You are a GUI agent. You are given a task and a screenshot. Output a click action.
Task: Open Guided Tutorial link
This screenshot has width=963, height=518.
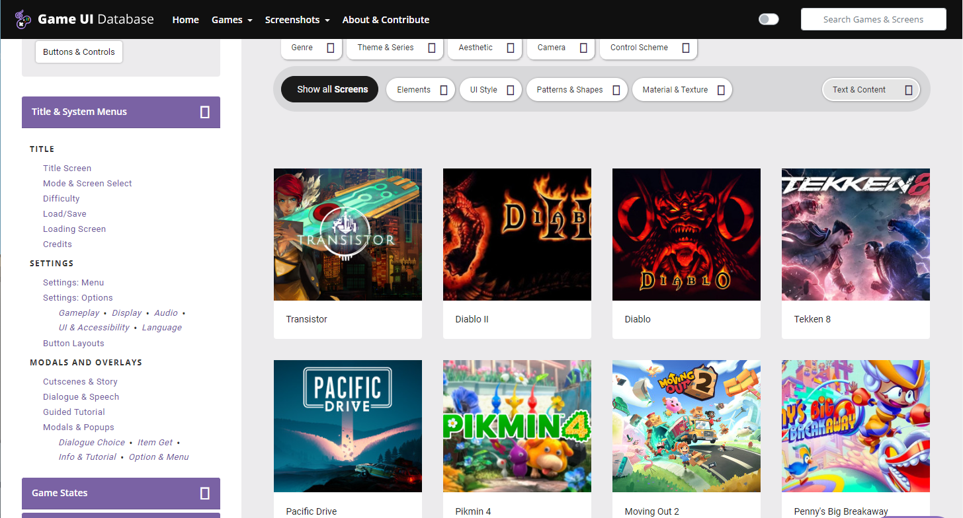point(73,412)
